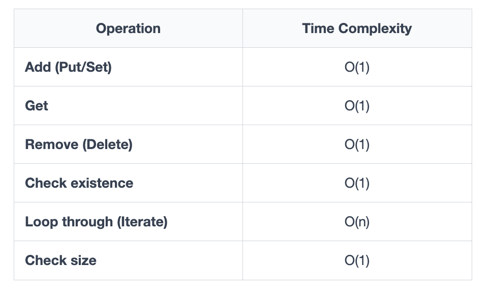Select the Check size operation cell
The width and height of the screenshot is (491, 293).
click(128, 260)
